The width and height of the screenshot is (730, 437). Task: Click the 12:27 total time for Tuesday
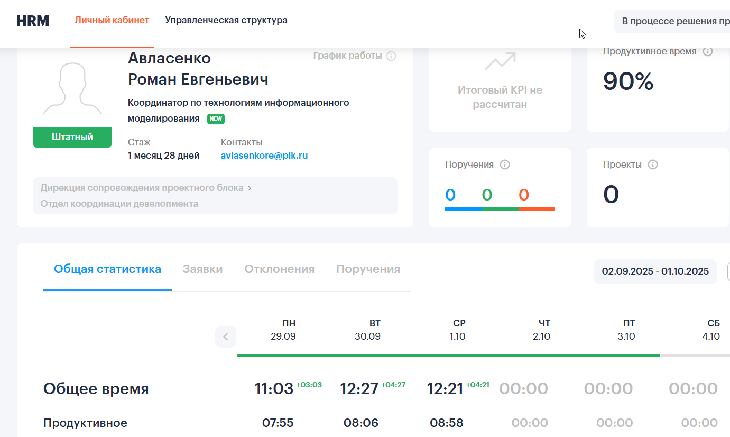point(359,389)
